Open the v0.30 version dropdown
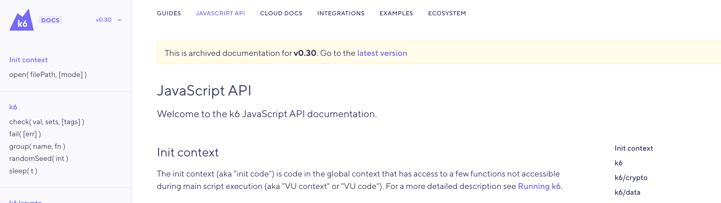The width and height of the screenshot is (721, 203). [109, 20]
